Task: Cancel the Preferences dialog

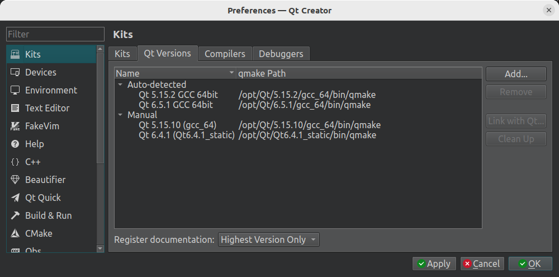Action: point(482,264)
